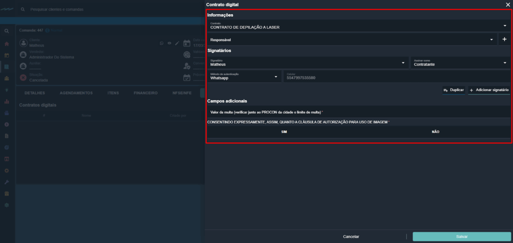Close the Contrato digital dialog
The image size is (513, 243).
pos(507,4)
